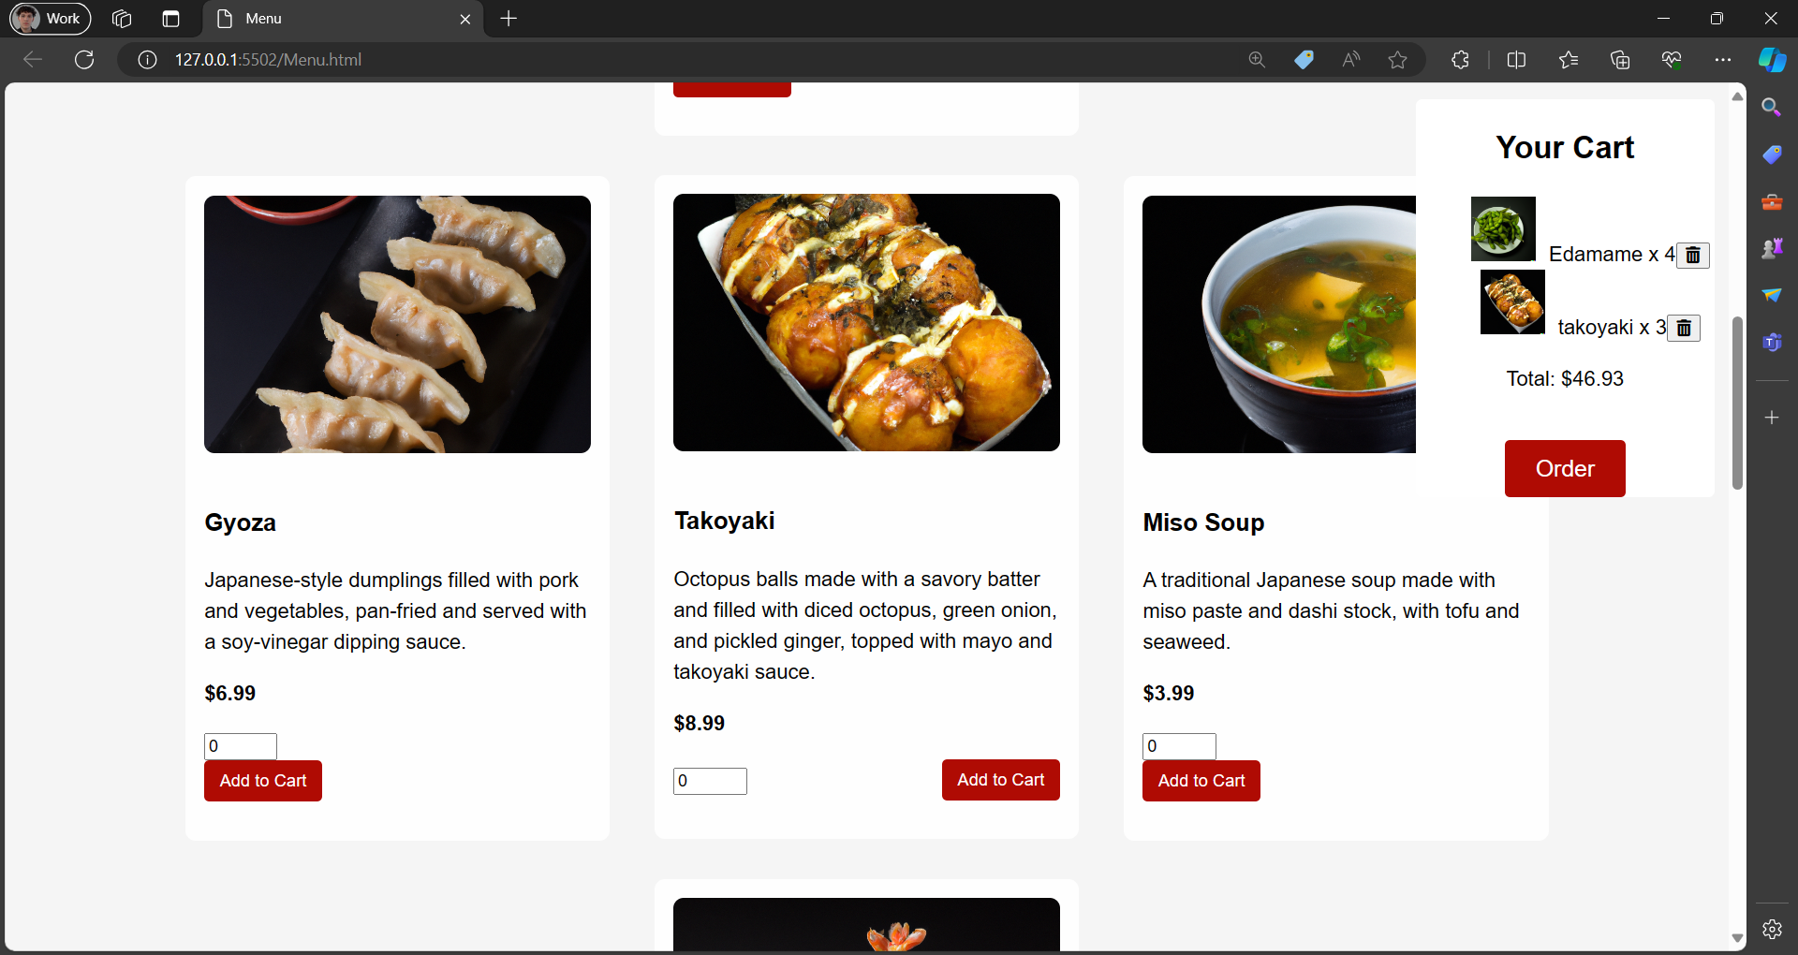Open Favorites list
This screenshot has height=955, width=1798.
pyautogui.click(x=1569, y=60)
